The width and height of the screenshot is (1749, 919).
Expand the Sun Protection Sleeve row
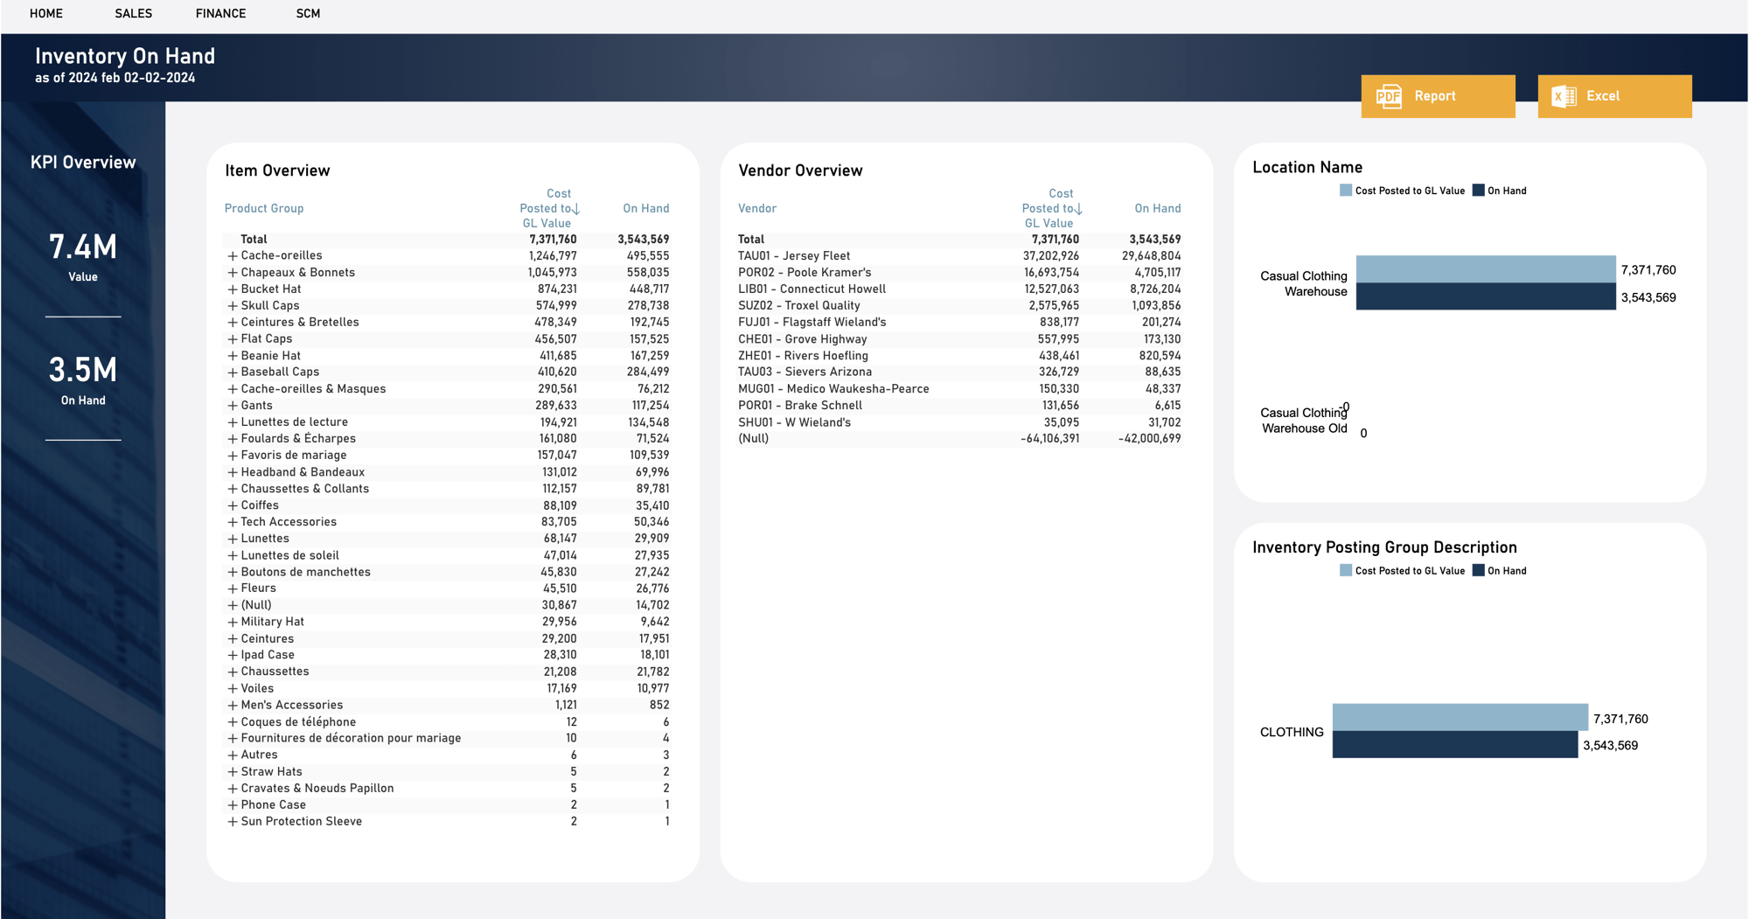tap(233, 822)
